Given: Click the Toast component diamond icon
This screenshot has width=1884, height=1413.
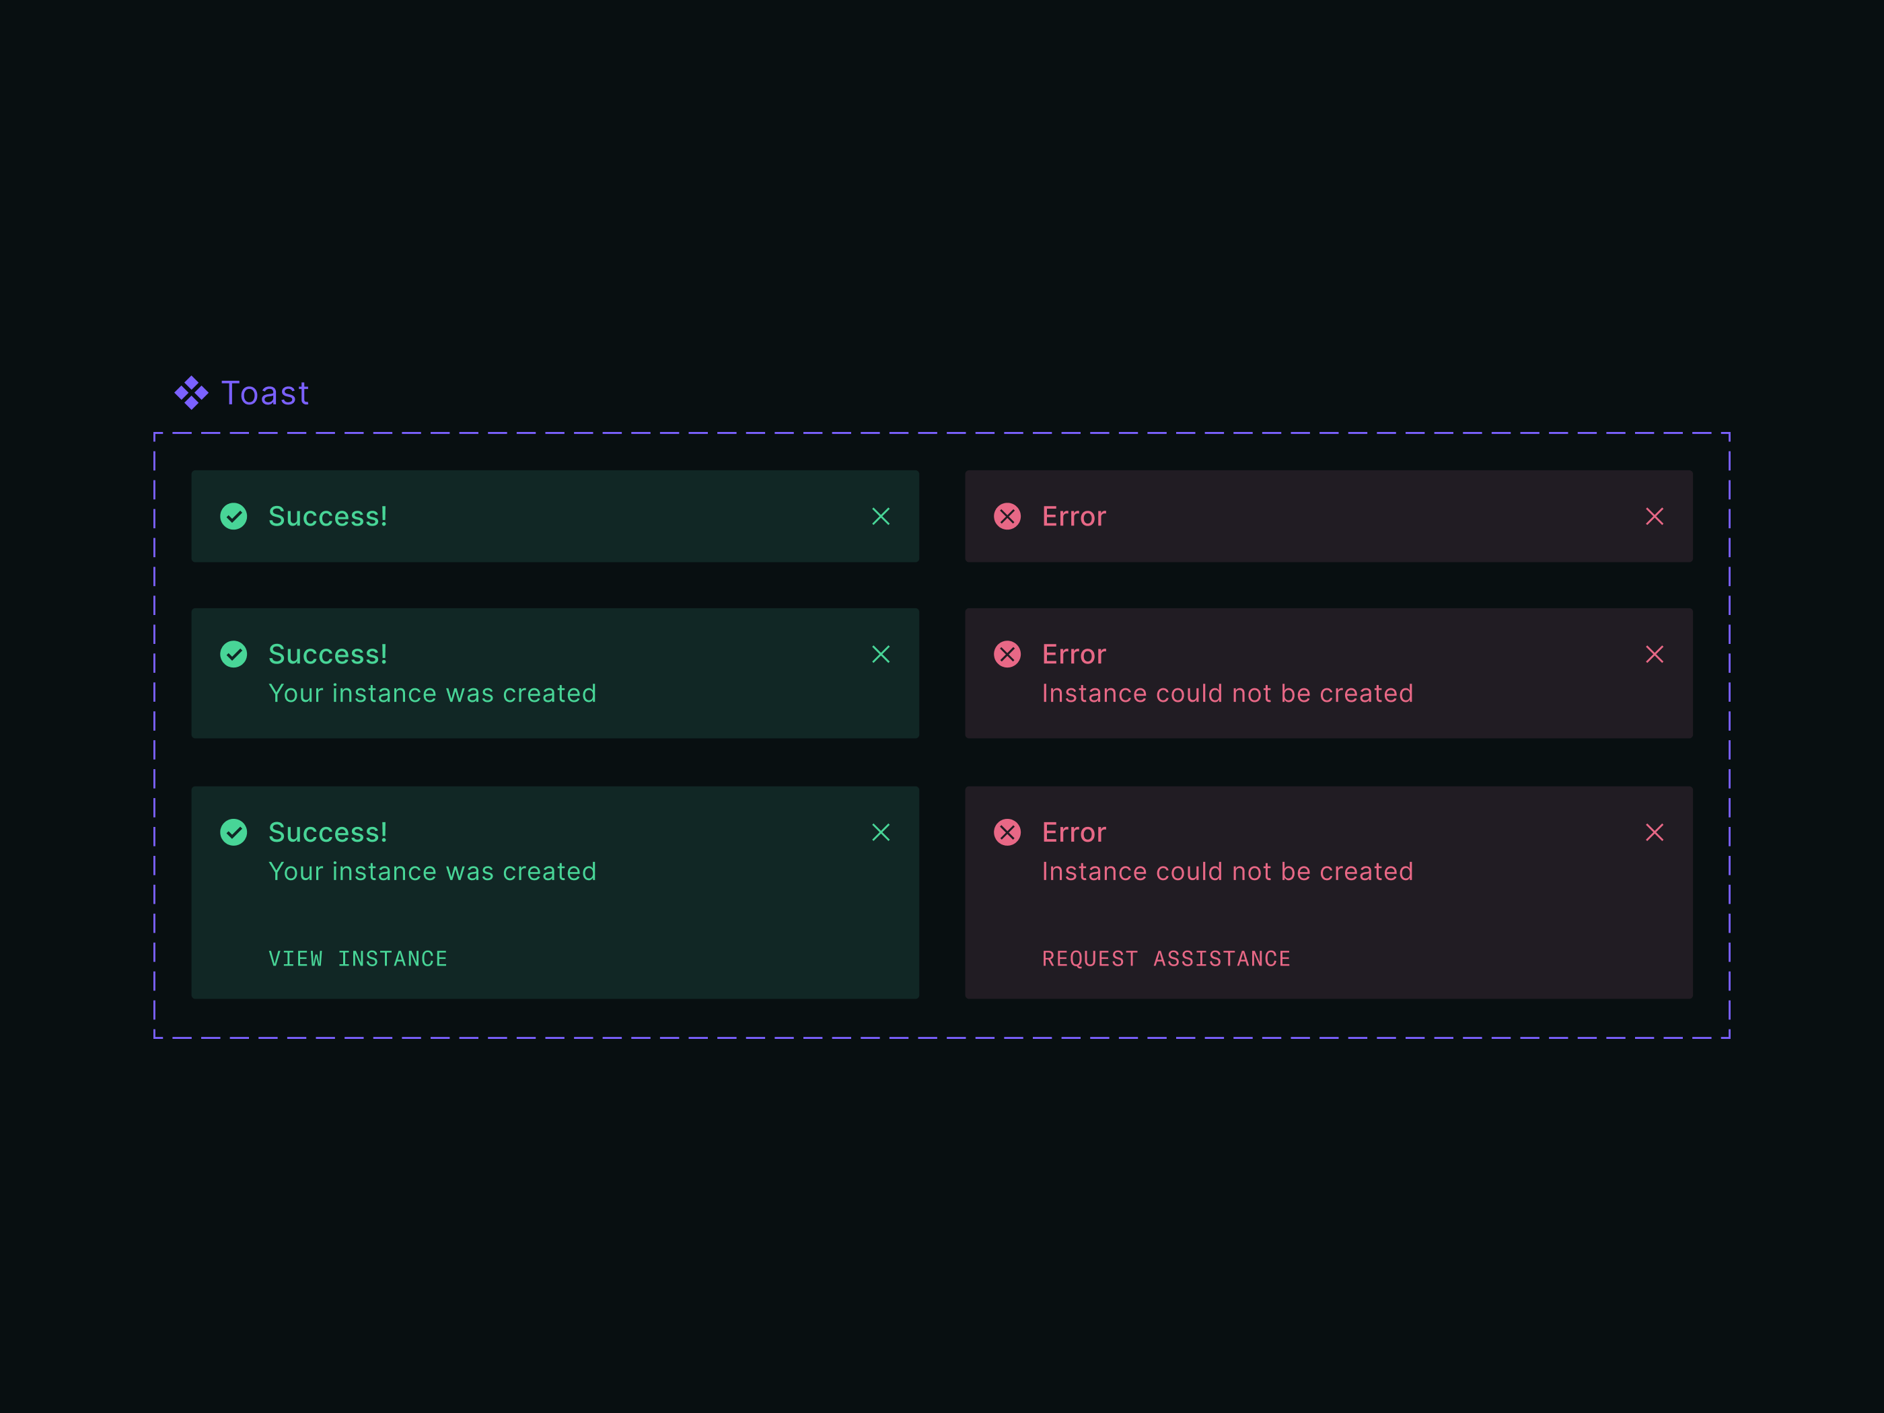Looking at the screenshot, I should (191, 393).
